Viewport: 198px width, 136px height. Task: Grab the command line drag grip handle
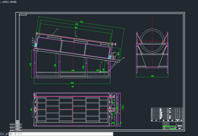tap(1, 134)
